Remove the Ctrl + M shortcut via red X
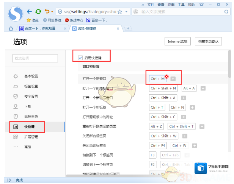The image size is (234, 184). pos(166,76)
